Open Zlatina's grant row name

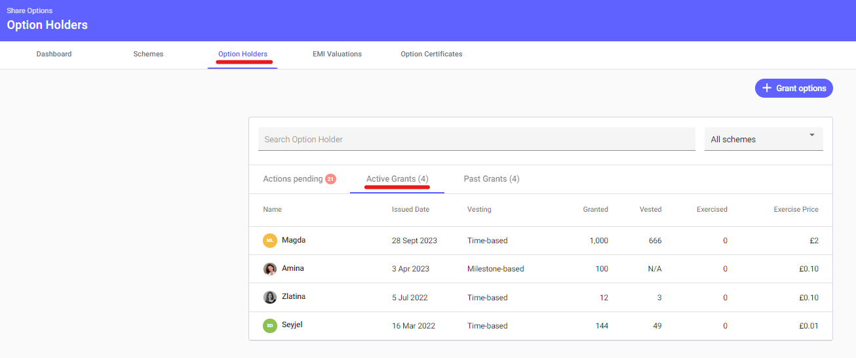pos(294,296)
